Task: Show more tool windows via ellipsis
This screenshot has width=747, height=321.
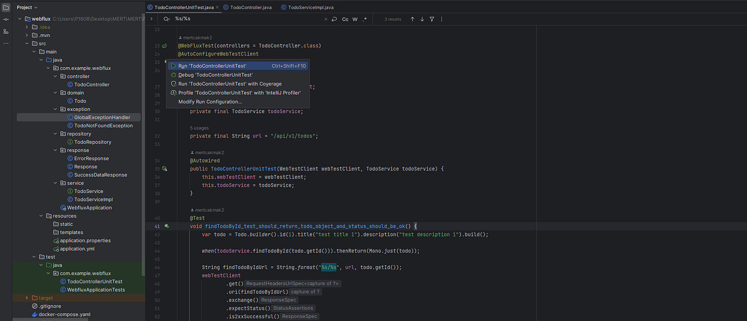Action: [x=6, y=43]
